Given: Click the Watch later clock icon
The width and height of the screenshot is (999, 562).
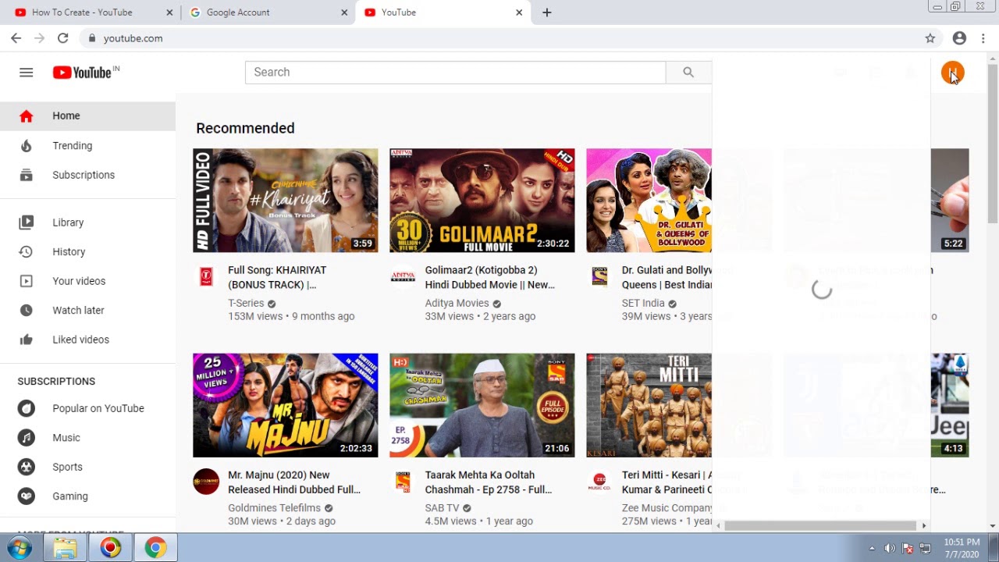Looking at the screenshot, I should (x=27, y=310).
